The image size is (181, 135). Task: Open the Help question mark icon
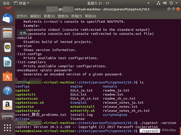[8, 91]
